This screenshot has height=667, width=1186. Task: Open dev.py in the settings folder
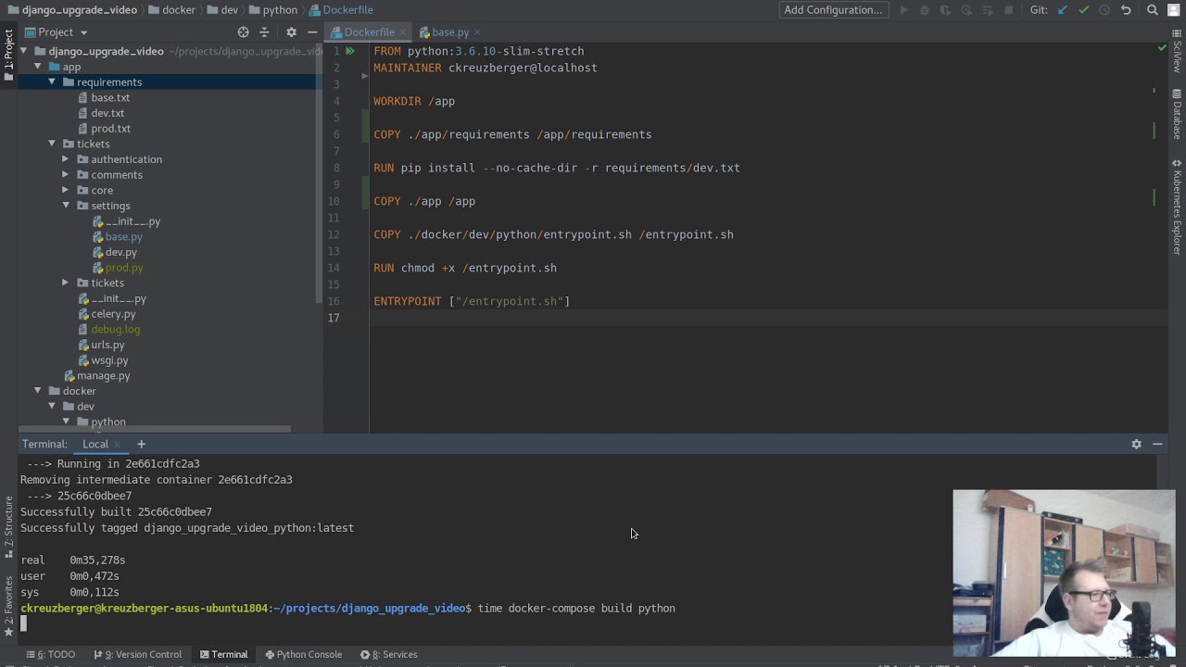[x=120, y=252]
